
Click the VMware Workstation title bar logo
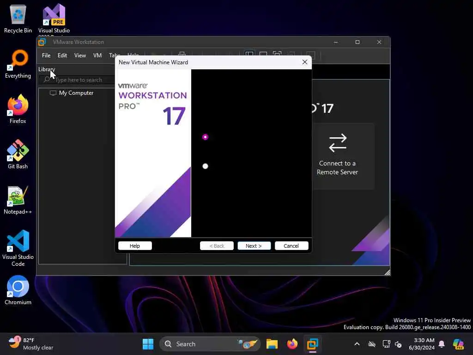(x=42, y=42)
